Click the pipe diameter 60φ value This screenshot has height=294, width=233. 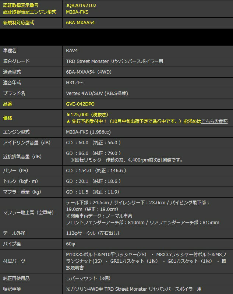click(70, 244)
